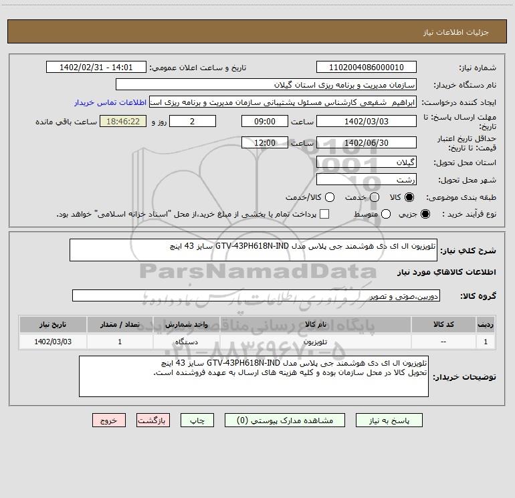This screenshot has width=515, height=498.
Task: Click the quantity cell under تعداد / مقدار
Action: click(x=120, y=342)
